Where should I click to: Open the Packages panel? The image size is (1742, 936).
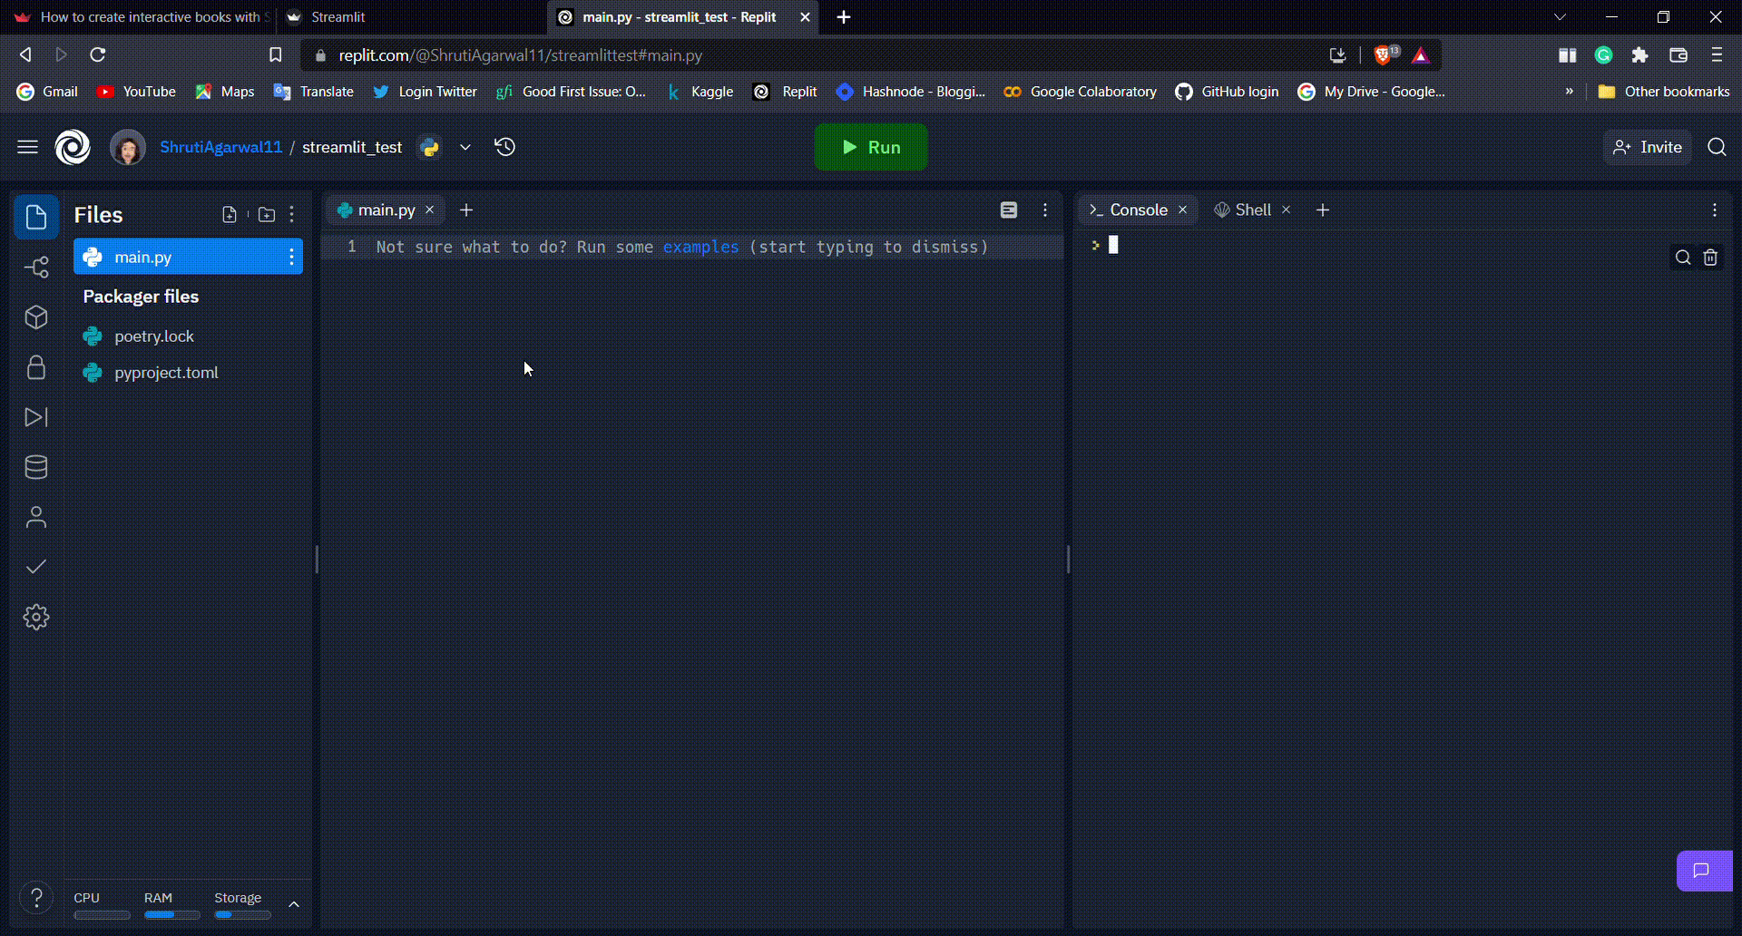tap(36, 317)
